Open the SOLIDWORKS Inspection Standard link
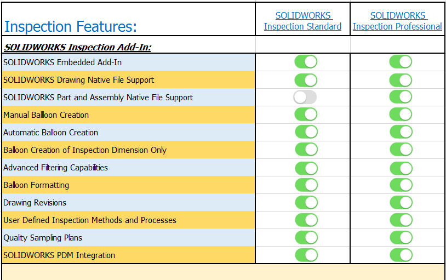Image resolution: width=446 pixels, height=280 pixels. coord(302,21)
